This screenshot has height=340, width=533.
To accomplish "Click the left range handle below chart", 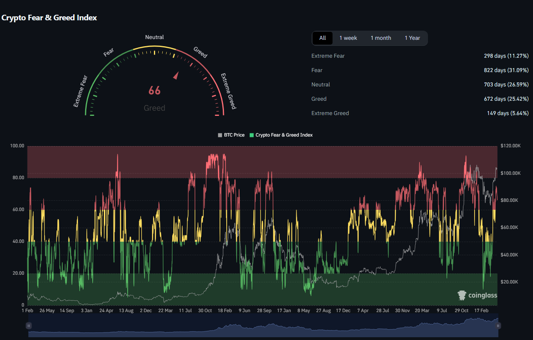I will [29, 326].
